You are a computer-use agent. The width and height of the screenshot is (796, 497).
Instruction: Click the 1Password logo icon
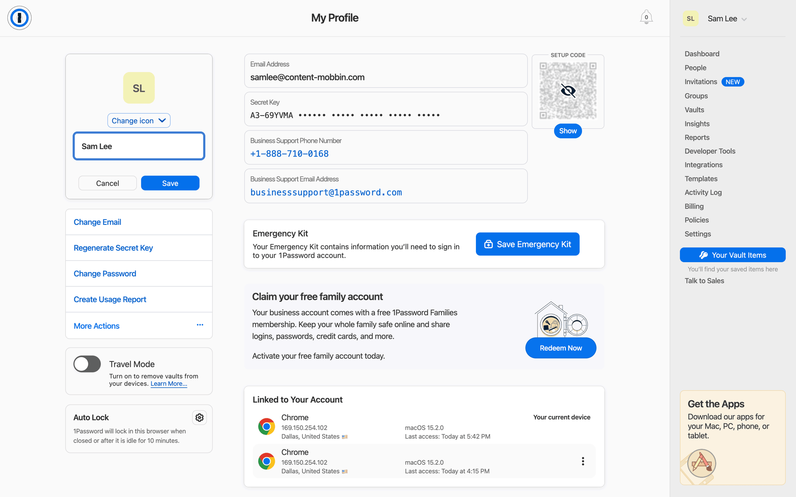point(19,18)
